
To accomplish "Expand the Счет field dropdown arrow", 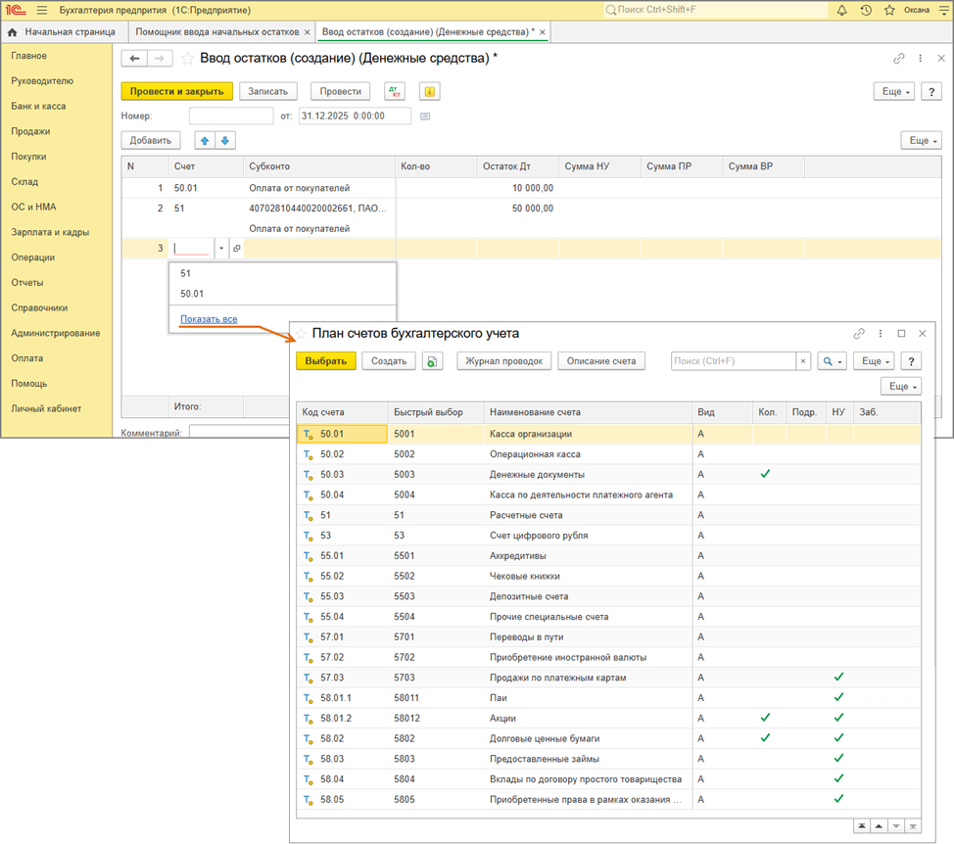I will [x=221, y=249].
